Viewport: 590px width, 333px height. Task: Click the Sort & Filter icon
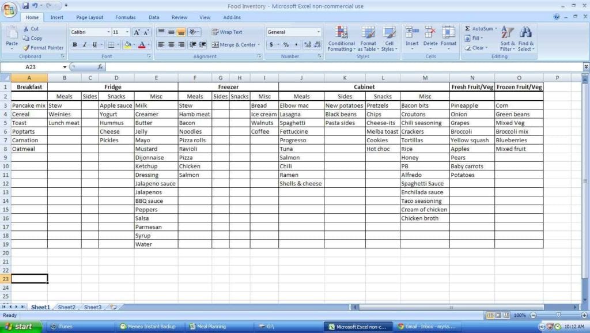[506, 32]
